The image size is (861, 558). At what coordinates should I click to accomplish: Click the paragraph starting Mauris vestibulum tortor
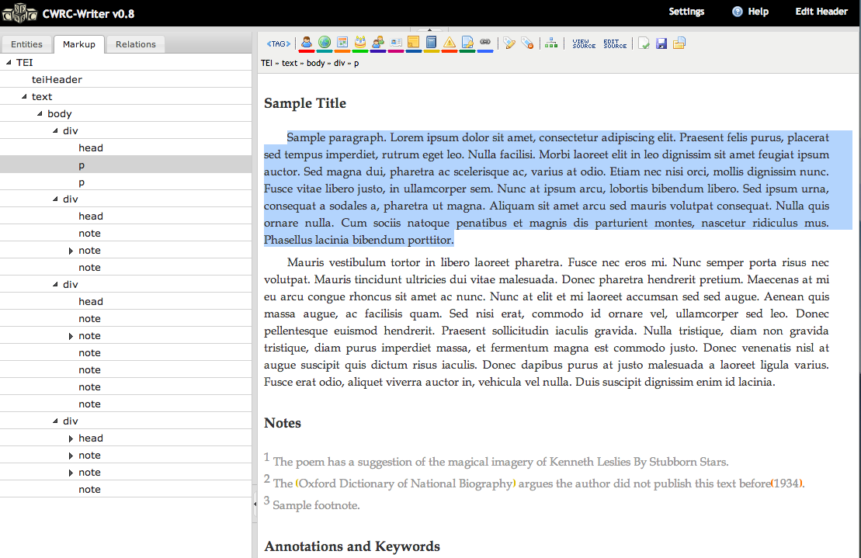547,322
